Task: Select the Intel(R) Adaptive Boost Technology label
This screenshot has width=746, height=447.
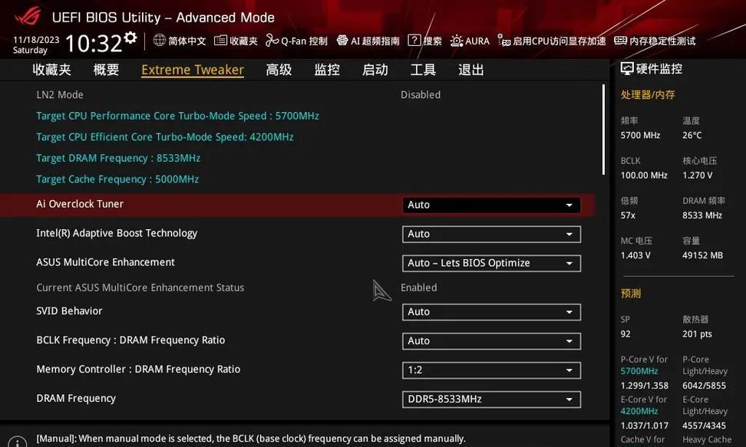Action: pyautogui.click(x=117, y=233)
